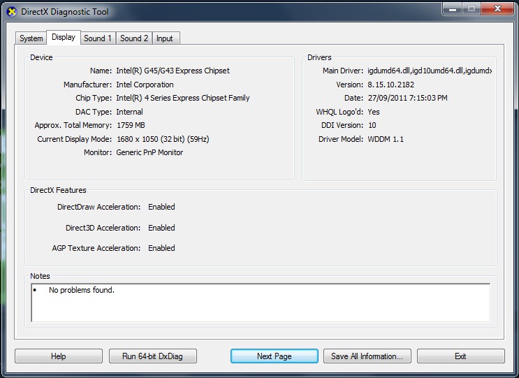Click DAC Type value 'Internal'
Viewport: 519px width, 378px height.
coord(129,112)
